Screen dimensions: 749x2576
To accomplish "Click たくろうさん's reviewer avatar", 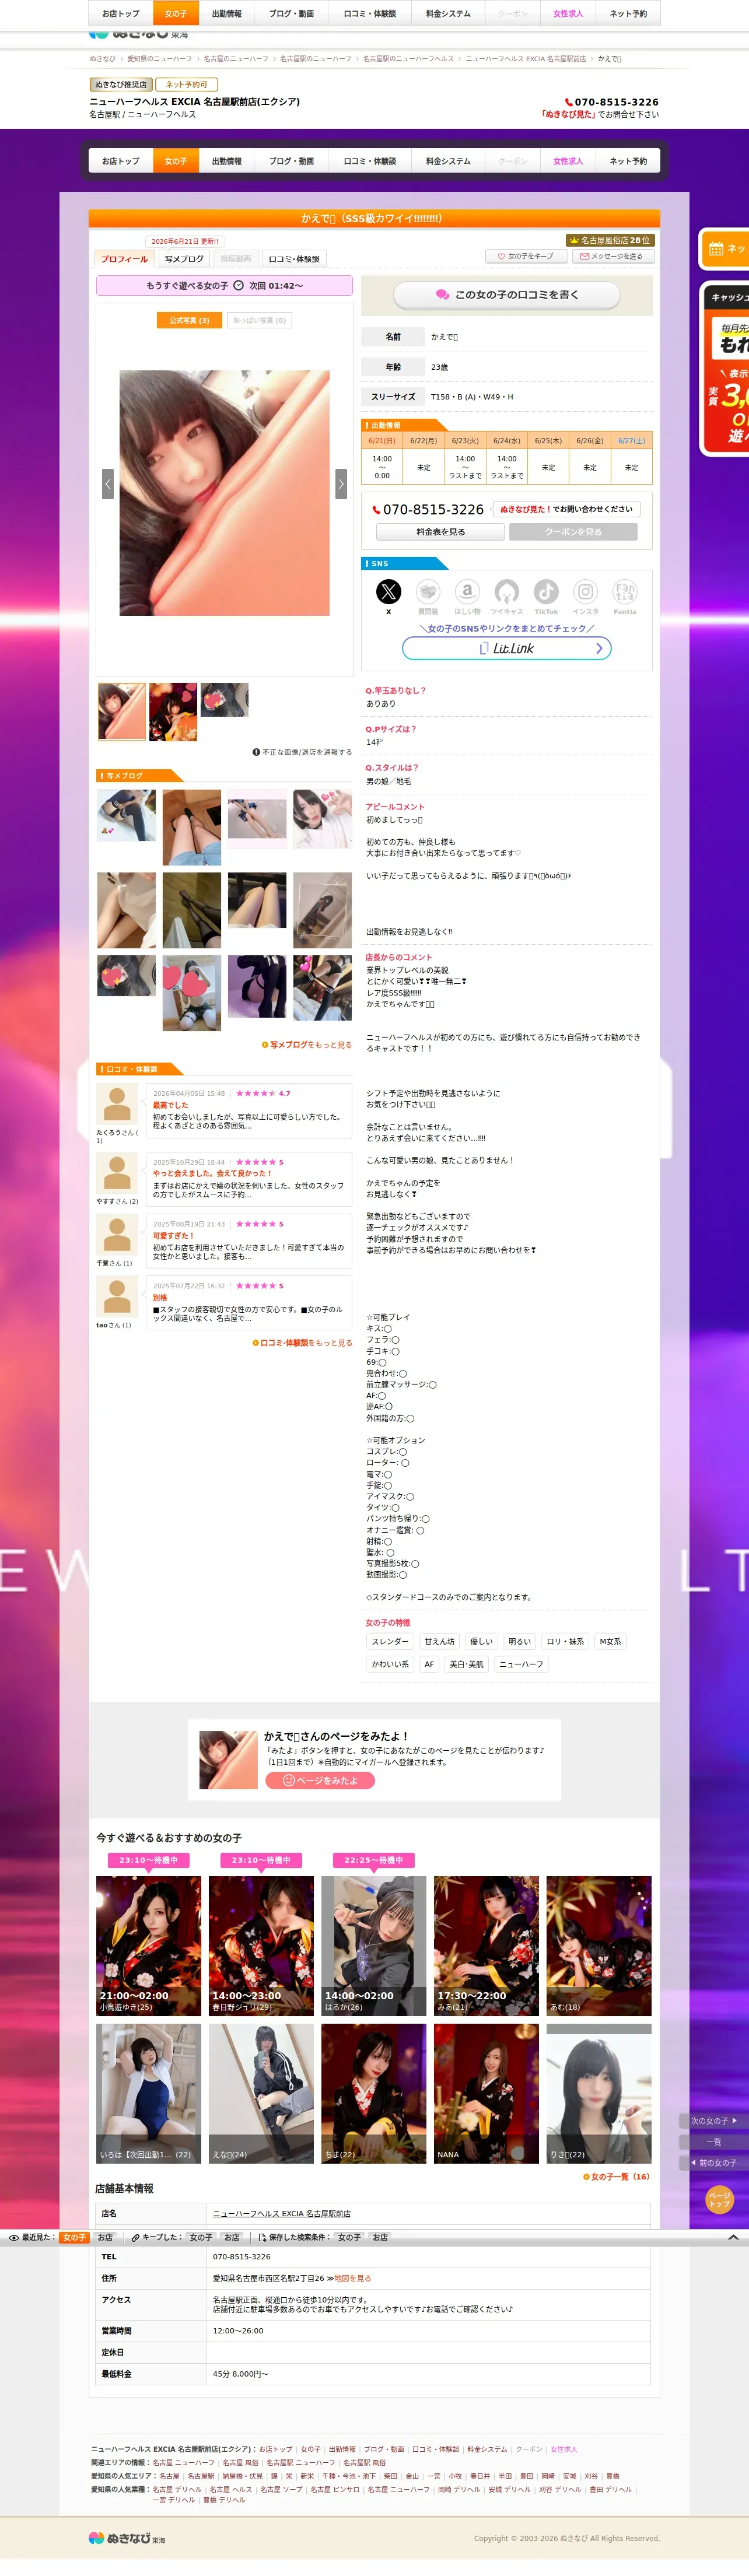I will coord(117,1104).
